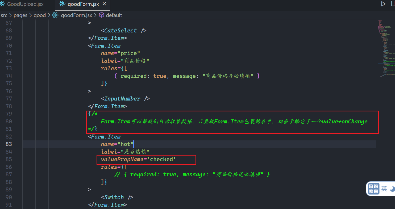Image resolution: width=395 pixels, height=209 pixels.
Task: Click the green comment about Form.Item value+onChange
Action: pos(234,122)
